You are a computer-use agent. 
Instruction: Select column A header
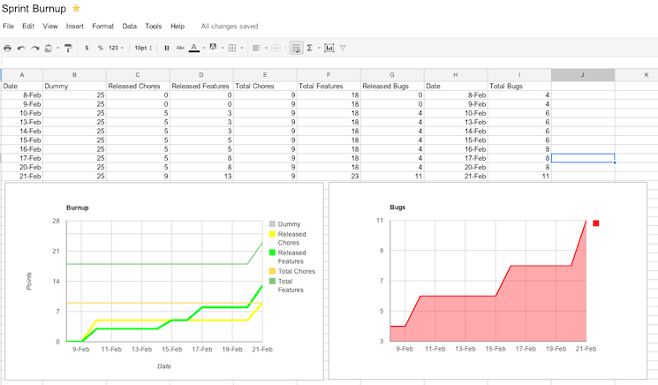pyautogui.click(x=22, y=75)
